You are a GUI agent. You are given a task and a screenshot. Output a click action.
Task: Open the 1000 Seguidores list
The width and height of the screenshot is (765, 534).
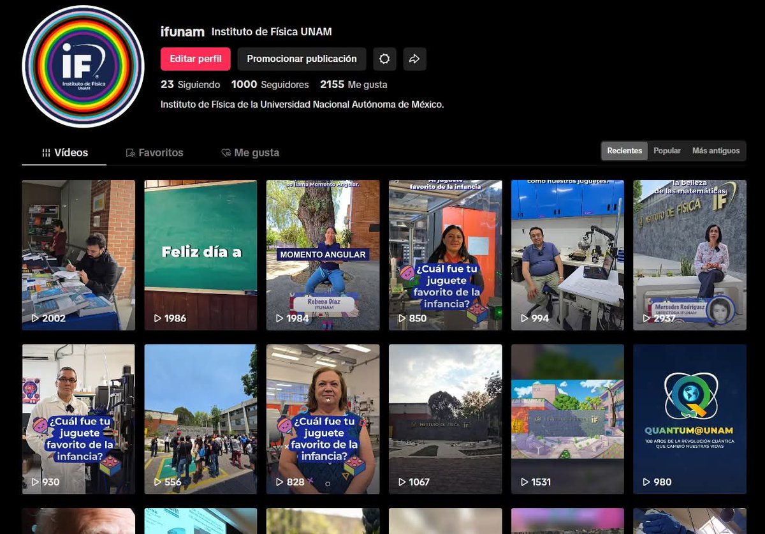coord(270,84)
